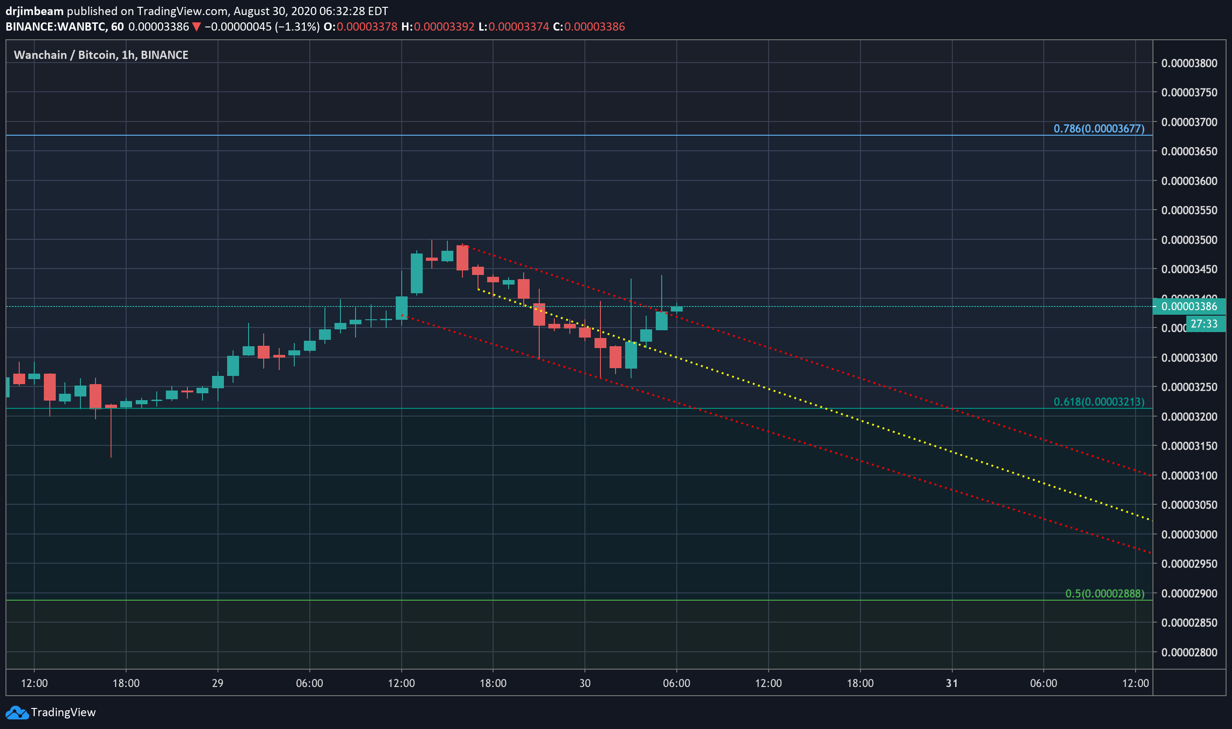The image size is (1232, 729).
Task: Click the TradingView cloud logo icon
Action: pos(17,712)
